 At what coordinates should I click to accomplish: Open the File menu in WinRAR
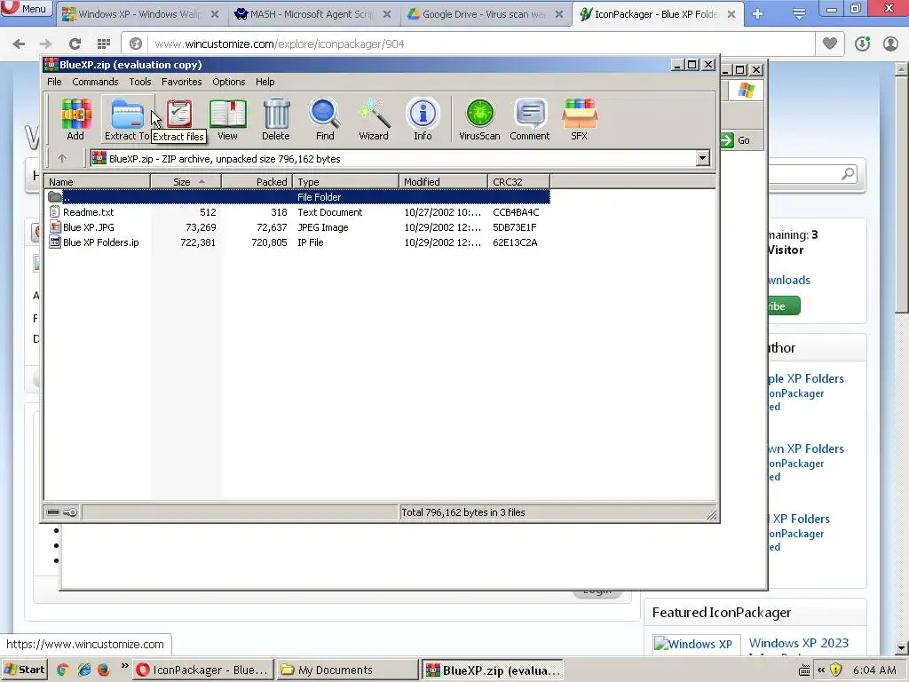pos(54,82)
